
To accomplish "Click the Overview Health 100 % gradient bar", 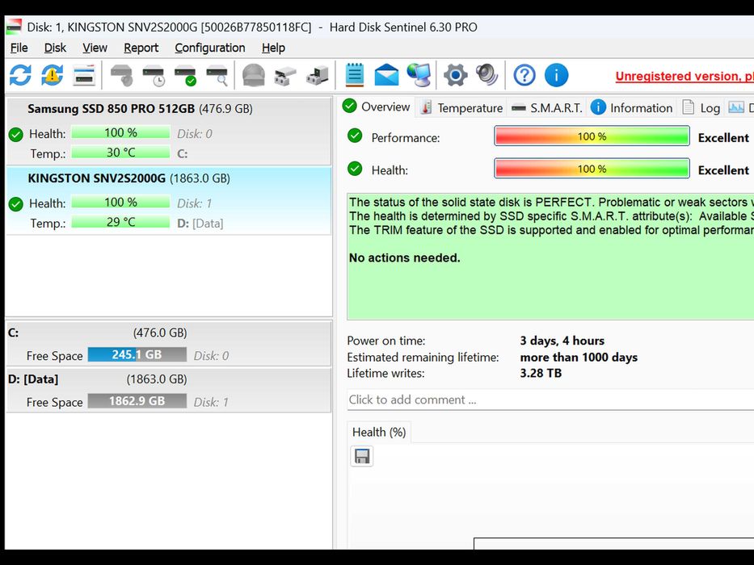I will click(x=592, y=169).
